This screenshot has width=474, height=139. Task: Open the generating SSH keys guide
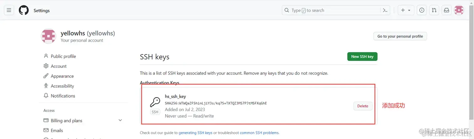pos(195,133)
